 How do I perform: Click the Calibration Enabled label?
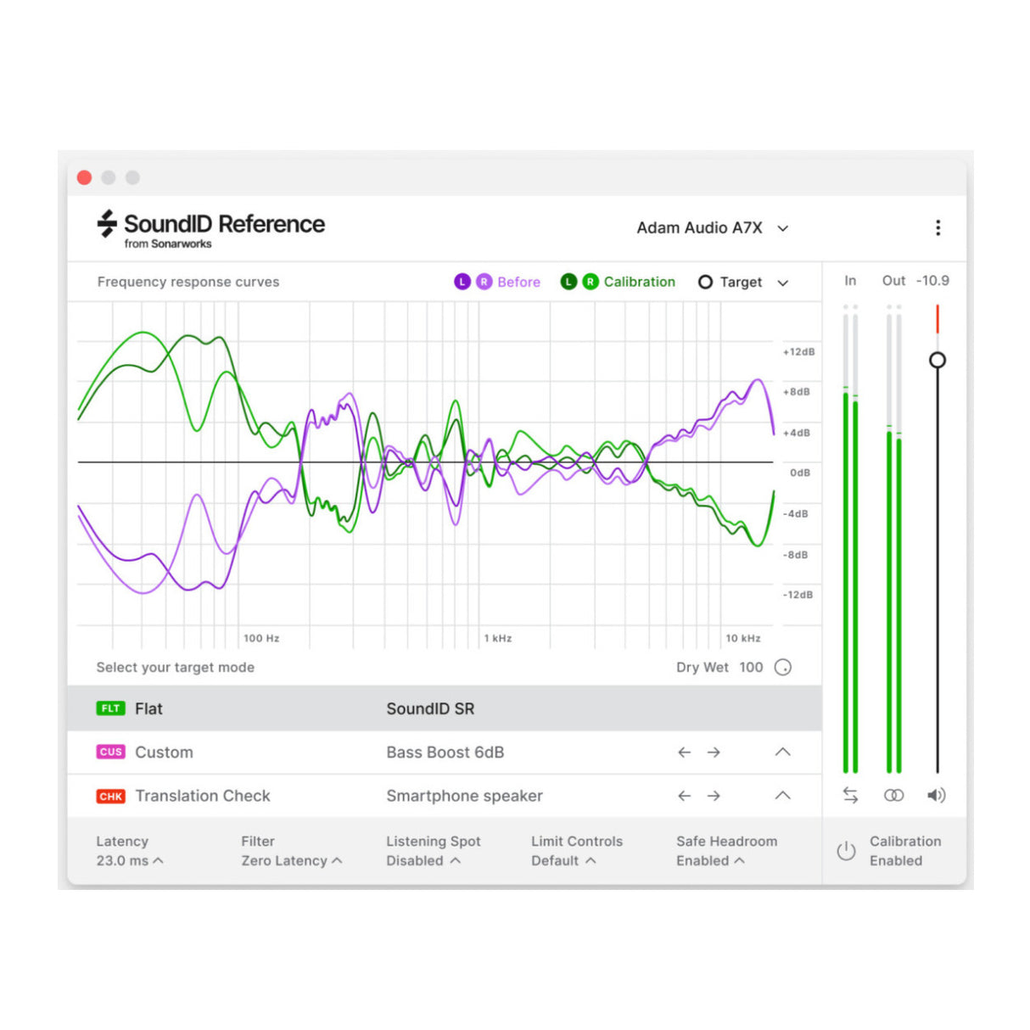(x=905, y=851)
